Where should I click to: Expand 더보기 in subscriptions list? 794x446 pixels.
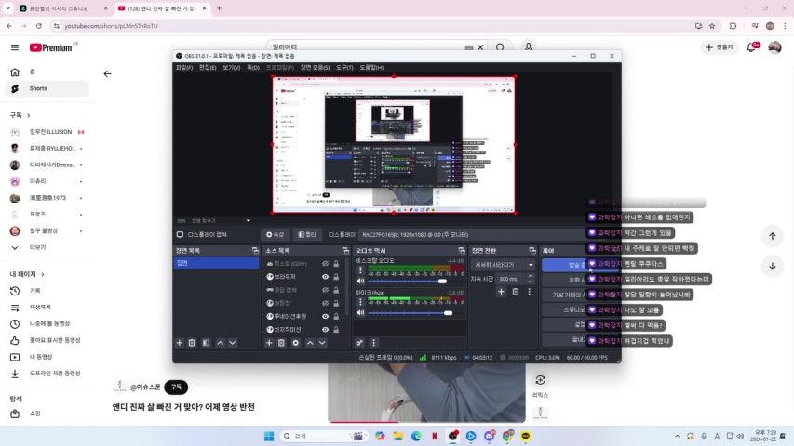point(37,248)
